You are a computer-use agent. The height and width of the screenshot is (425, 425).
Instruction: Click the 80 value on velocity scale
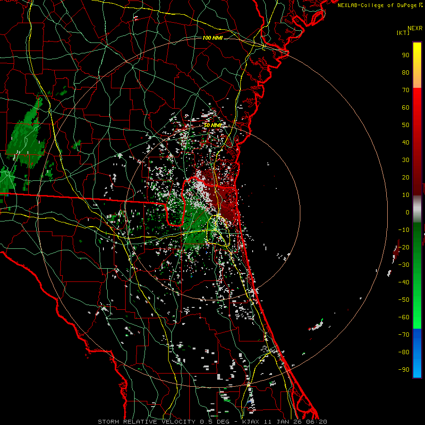[406, 73]
